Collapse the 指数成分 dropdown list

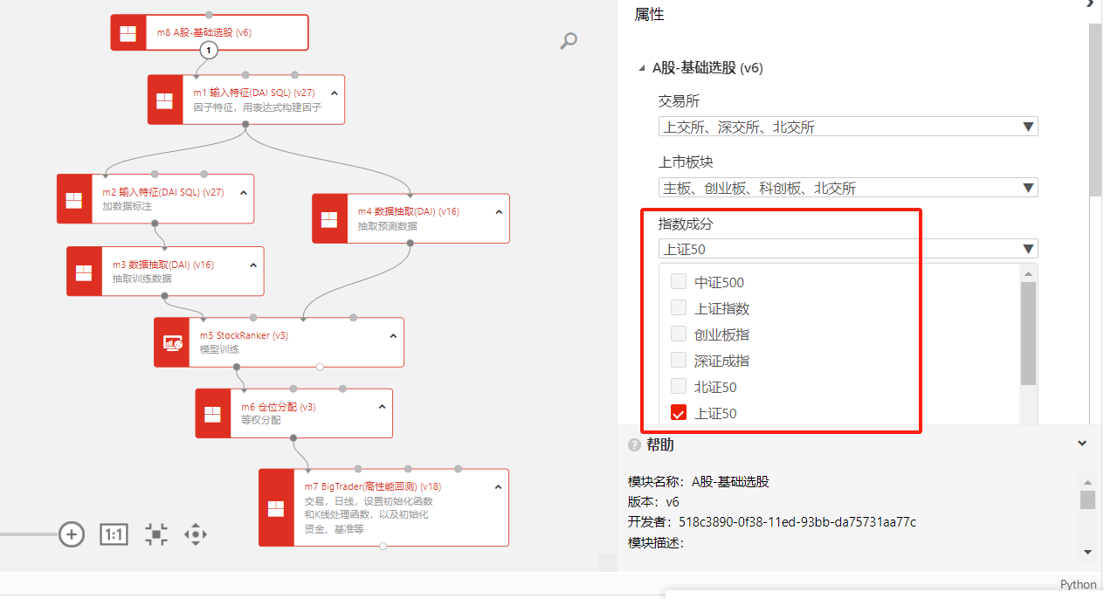1029,249
